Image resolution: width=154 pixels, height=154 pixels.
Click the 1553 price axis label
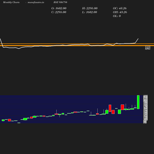tap(148, 47)
